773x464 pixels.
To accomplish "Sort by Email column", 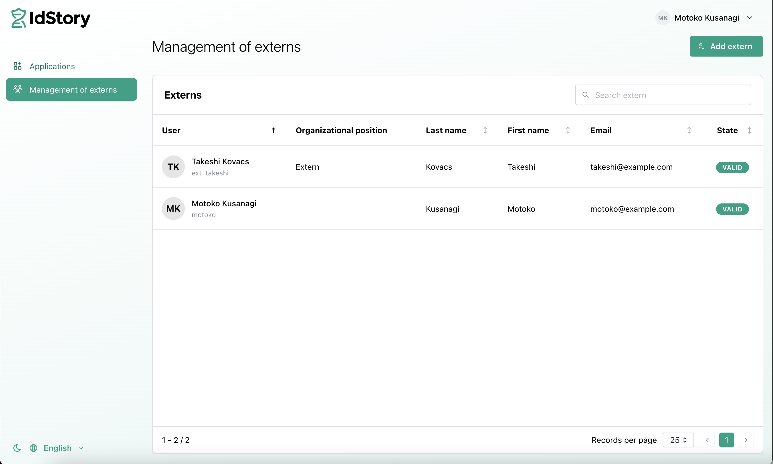I will coord(689,130).
